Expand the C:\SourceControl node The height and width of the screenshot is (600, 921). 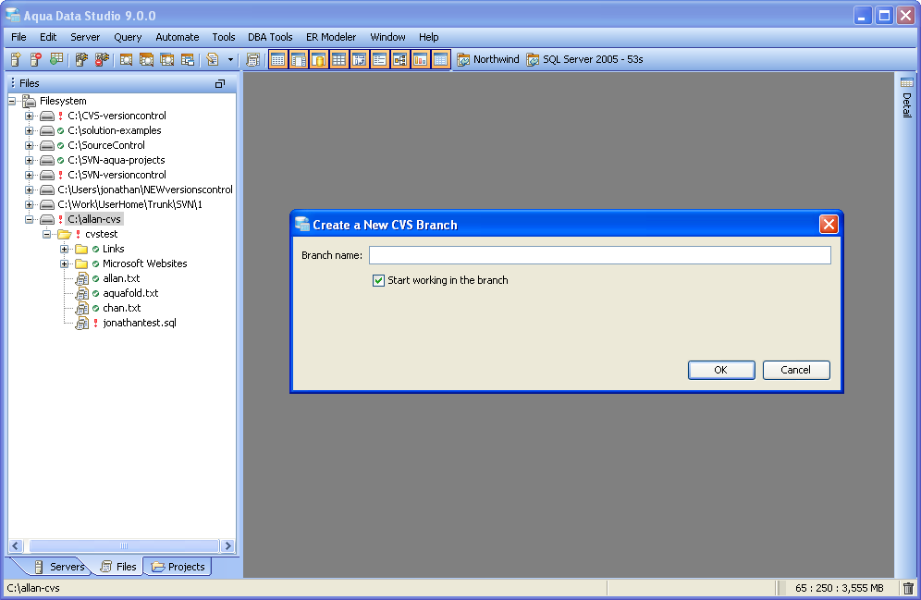pos(29,145)
